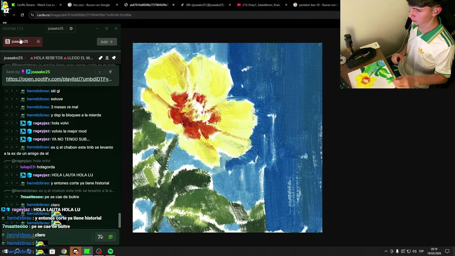Open OBS recording app from taskbar
The width and height of the screenshot is (455, 256).
[99, 251]
